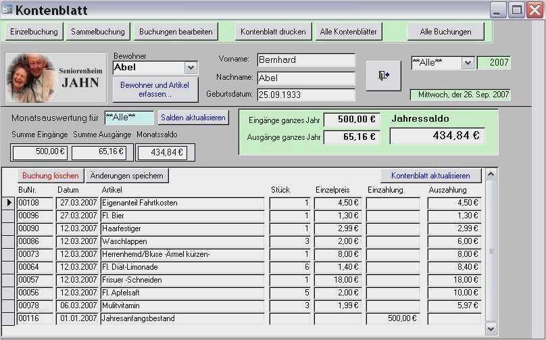The height and width of the screenshot is (340, 546).
Task: Select the row selector for booking 00096
Action: pos(8,216)
